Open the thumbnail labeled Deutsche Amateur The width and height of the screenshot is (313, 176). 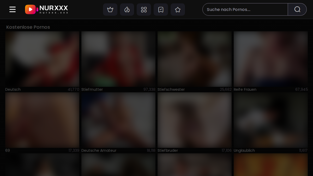(x=118, y=120)
